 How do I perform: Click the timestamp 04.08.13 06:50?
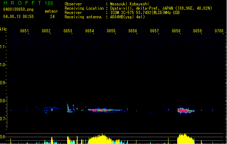point(18,17)
